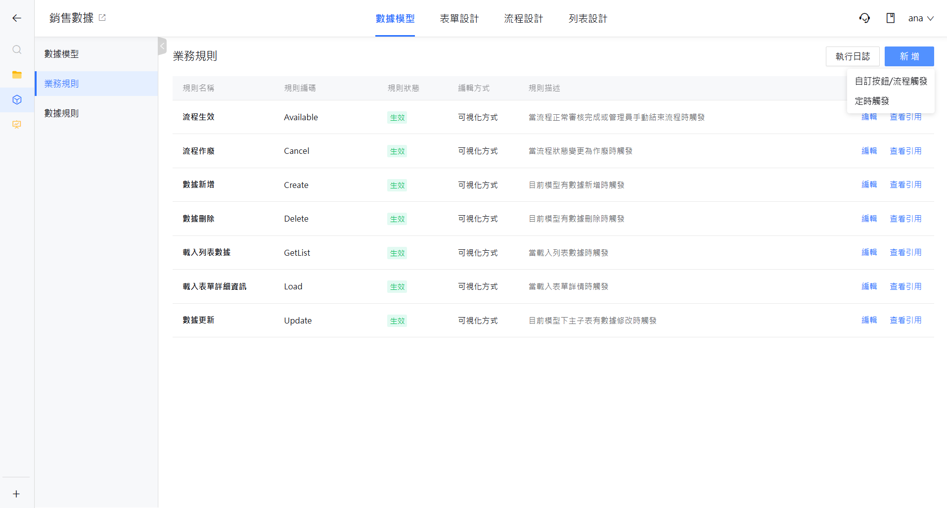947x508 pixels.
Task: Open the headset support icon
Action: tap(864, 18)
